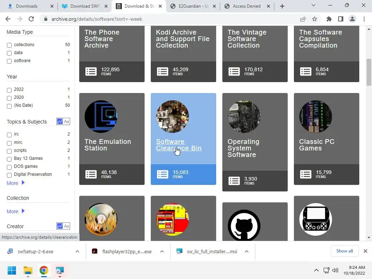Click list icon on Classic PC Games
372x279 pixels.
(x=306, y=174)
